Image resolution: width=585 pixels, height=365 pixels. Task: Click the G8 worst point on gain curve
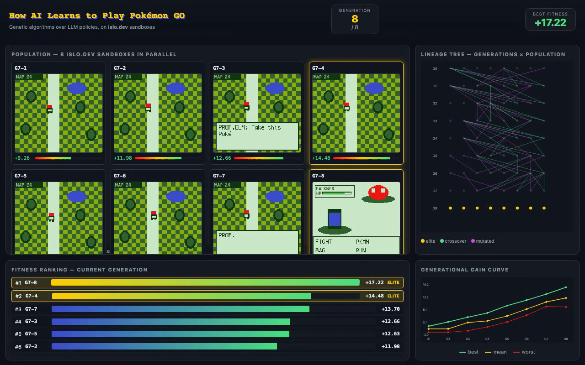[566, 307]
